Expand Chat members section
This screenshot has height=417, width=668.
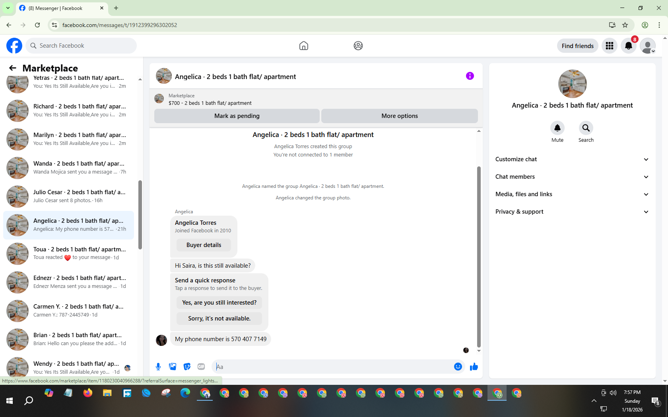572,177
